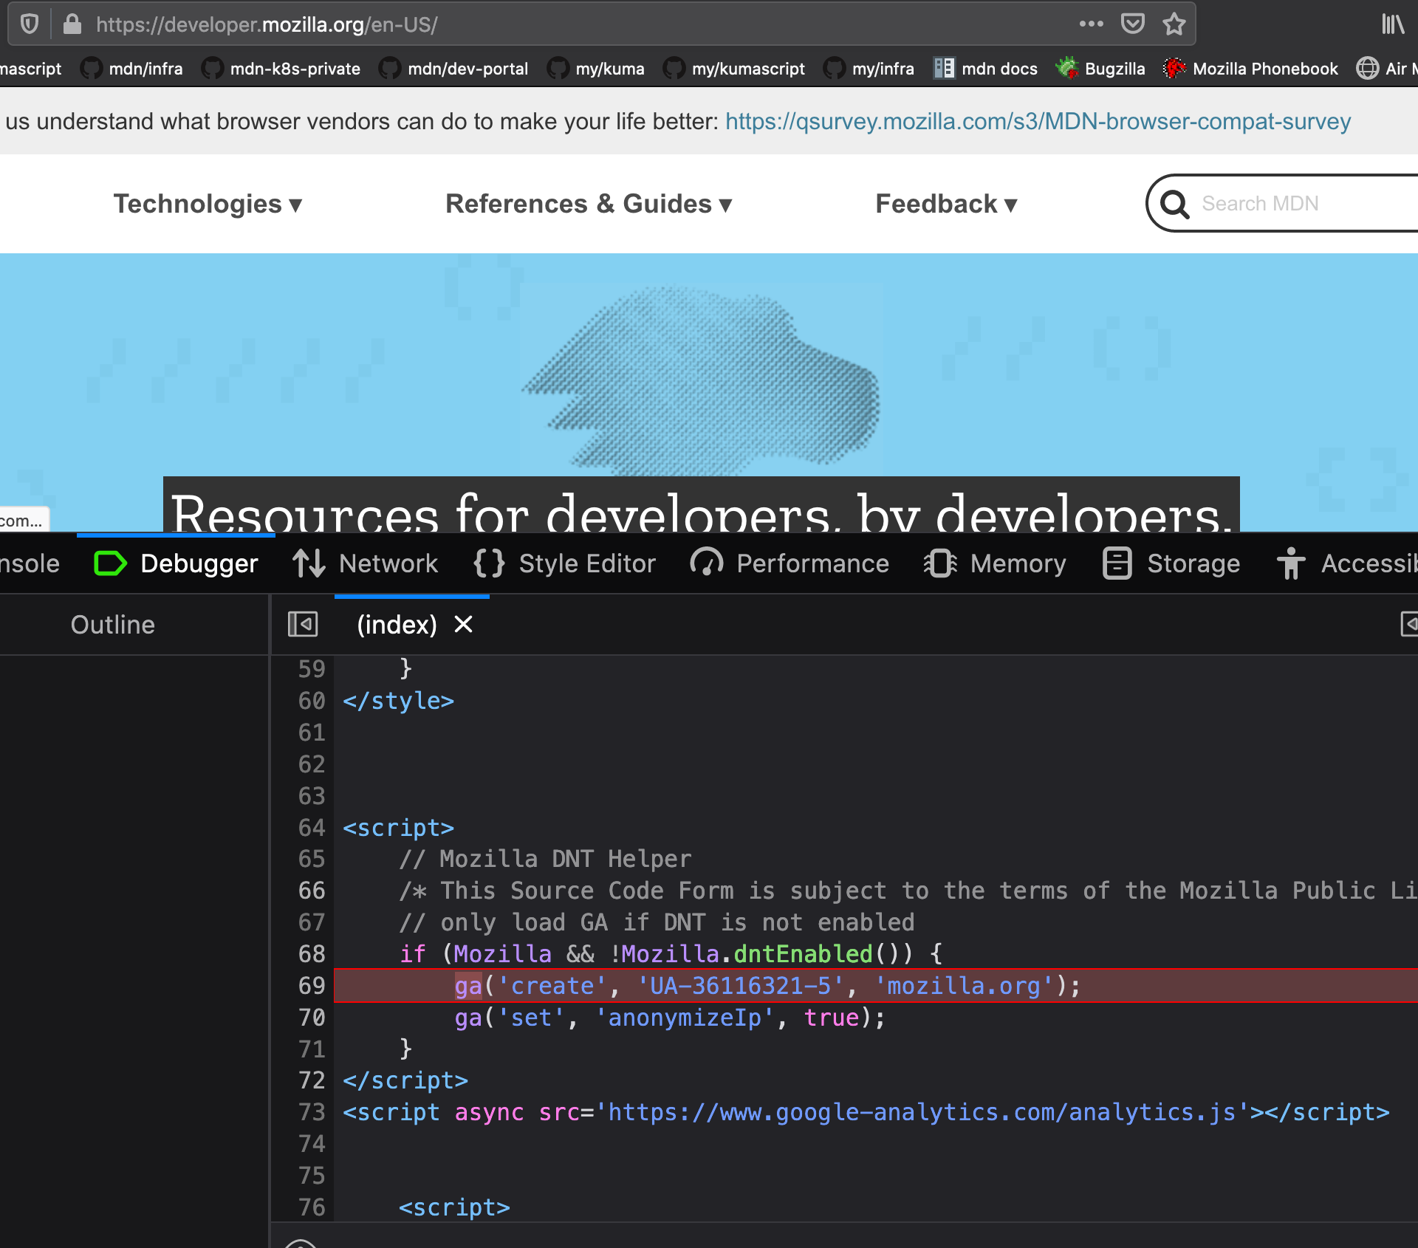Set breakpoint on line number 72
This screenshot has height=1248, width=1418.
(x=312, y=1080)
